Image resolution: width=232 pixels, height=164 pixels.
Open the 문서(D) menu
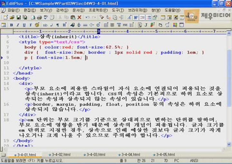pos(78,10)
